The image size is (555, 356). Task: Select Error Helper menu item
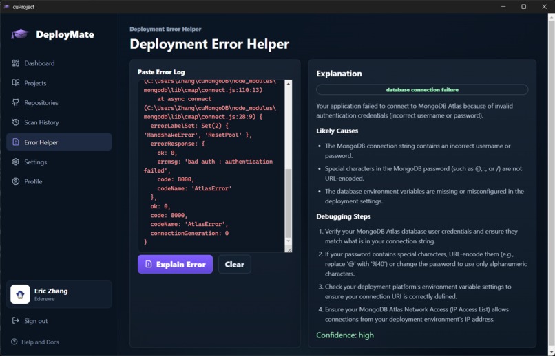coord(59,142)
